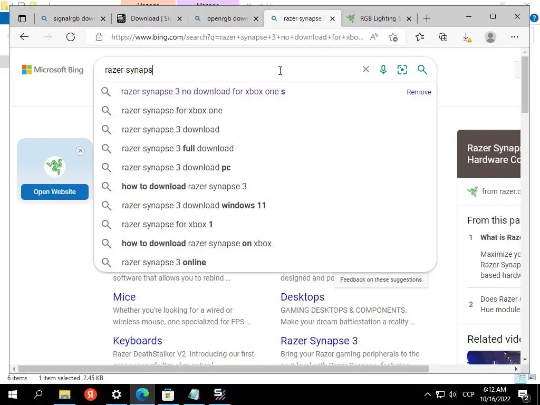This screenshot has width=540, height=405.
Task: Open the tab actions menu icon
Action: point(22,18)
